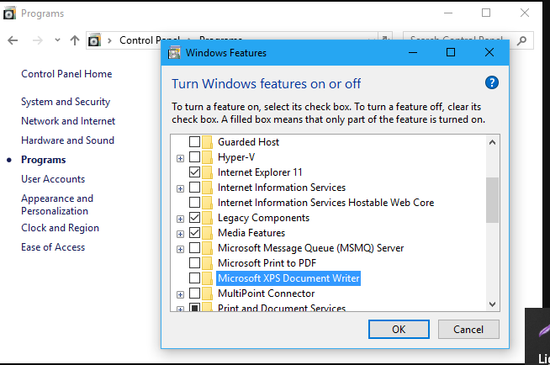This screenshot has height=365, width=550.
Task: Click Windows Features title bar icon
Action: pyautogui.click(x=174, y=53)
